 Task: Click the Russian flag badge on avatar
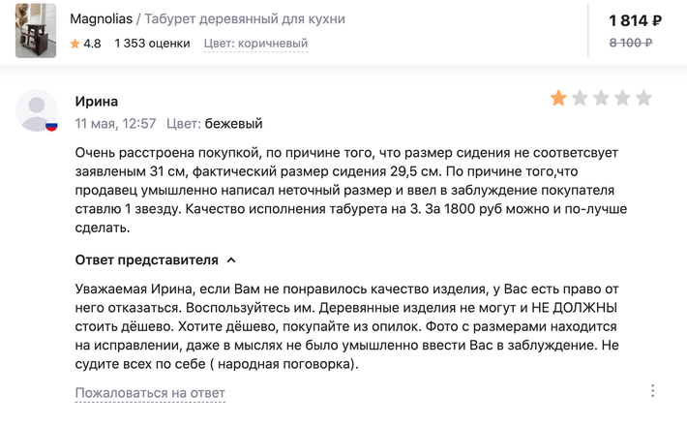pyautogui.click(x=51, y=126)
